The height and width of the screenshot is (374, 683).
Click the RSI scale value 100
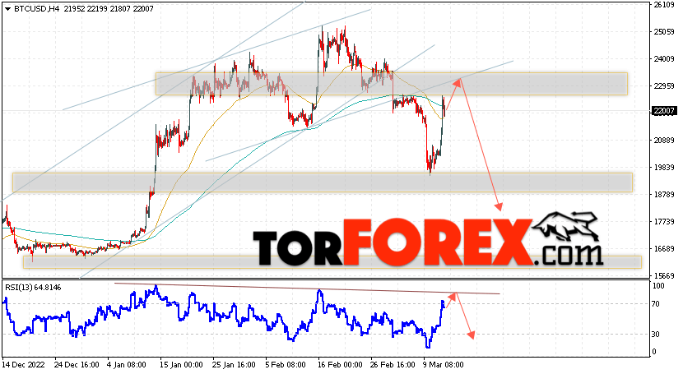[658, 286]
